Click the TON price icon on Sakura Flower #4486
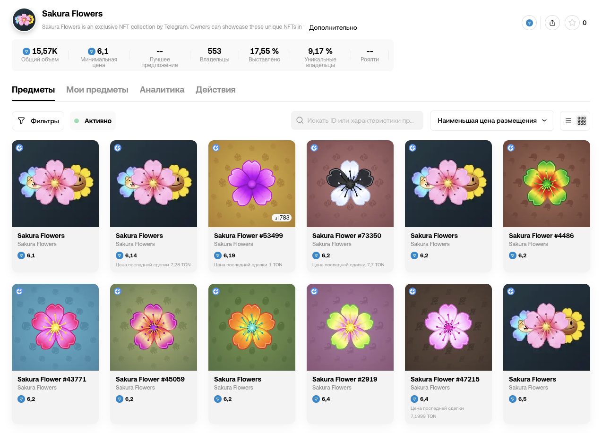602x433 pixels. click(x=513, y=255)
